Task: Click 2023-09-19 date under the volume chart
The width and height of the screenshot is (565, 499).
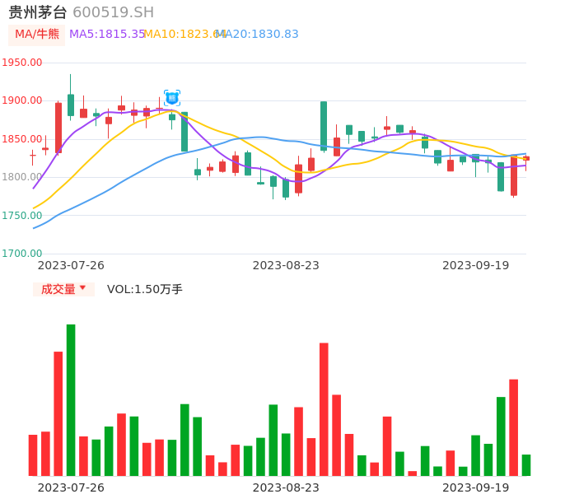Action: (x=476, y=487)
